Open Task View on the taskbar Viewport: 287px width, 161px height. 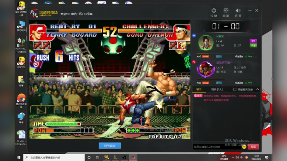[x=98, y=157]
